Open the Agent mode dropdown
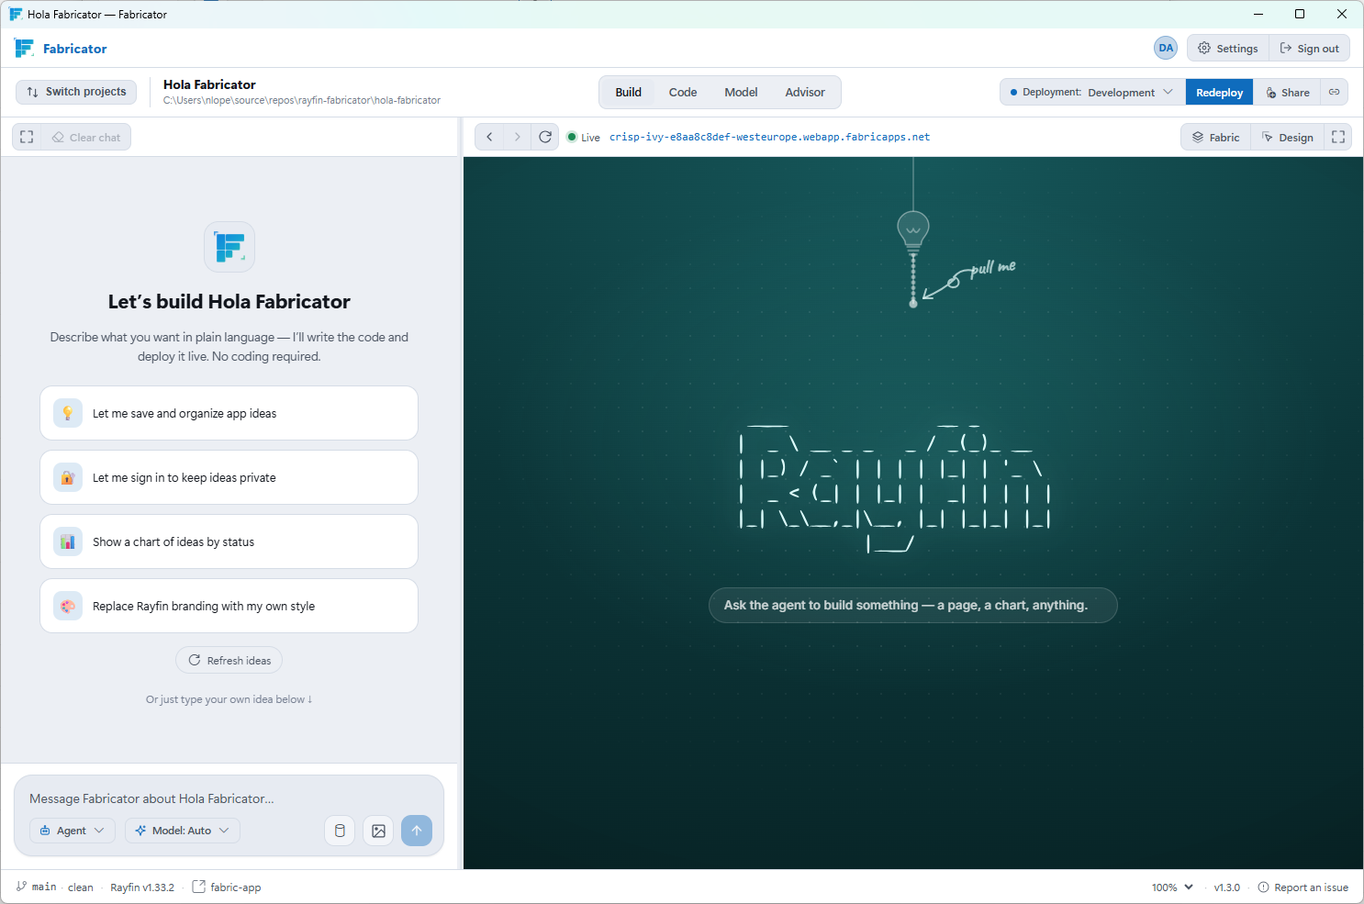 (x=73, y=831)
